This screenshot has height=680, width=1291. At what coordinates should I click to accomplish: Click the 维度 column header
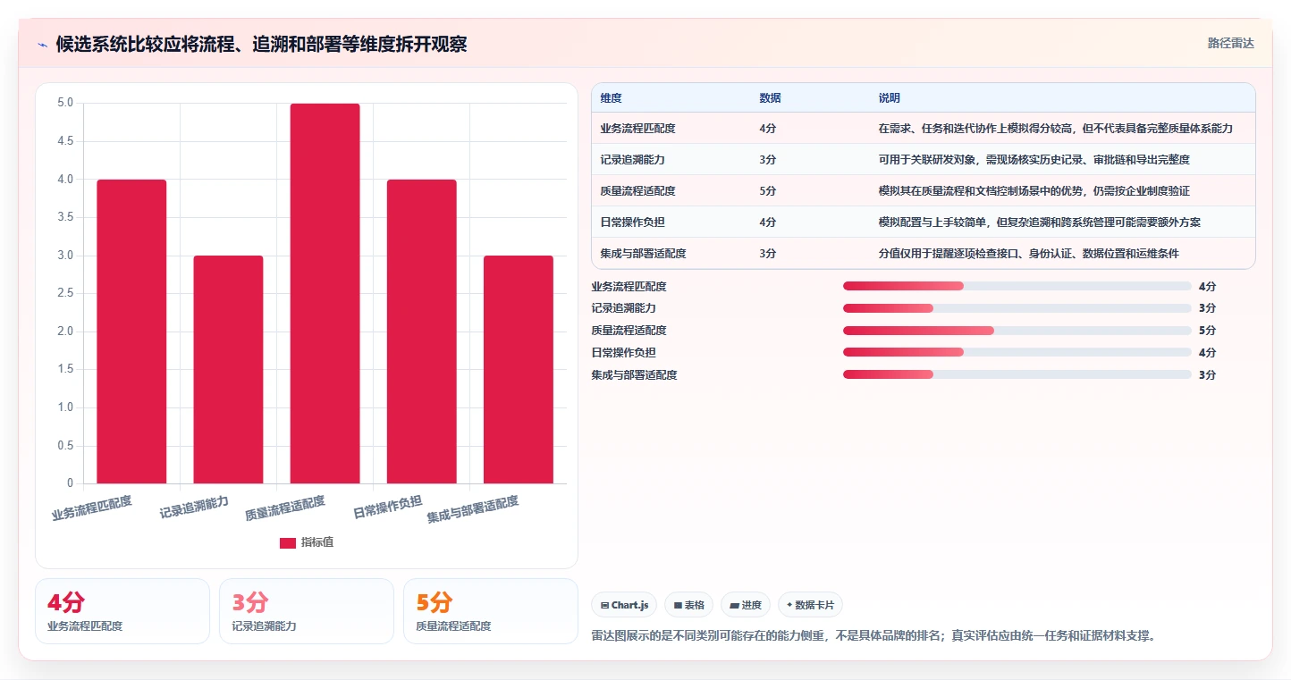(612, 98)
